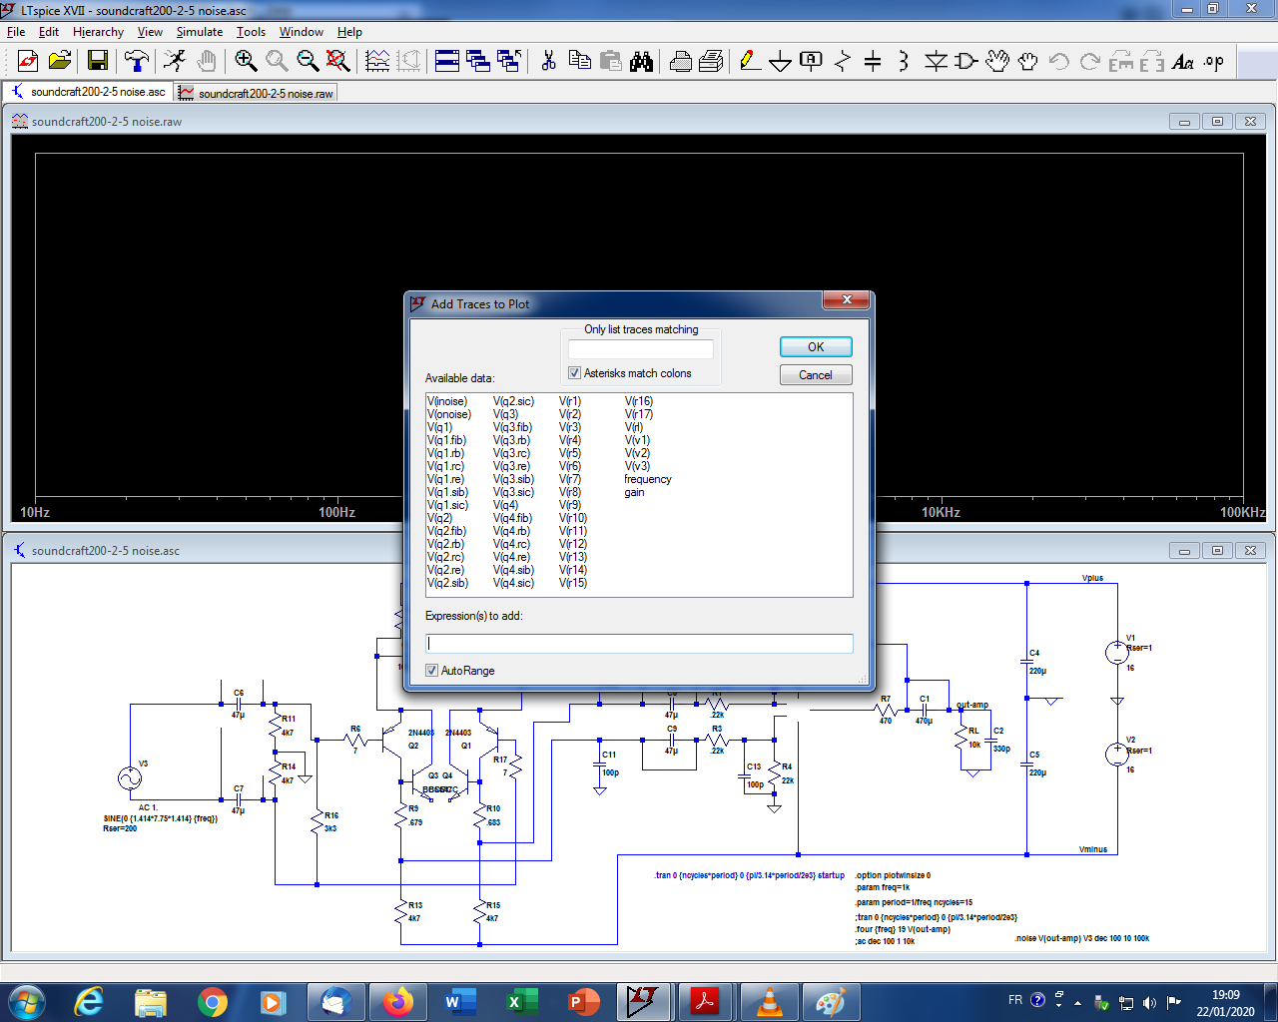Open the Edit menu
The height and width of the screenshot is (1022, 1278).
click(x=49, y=32)
